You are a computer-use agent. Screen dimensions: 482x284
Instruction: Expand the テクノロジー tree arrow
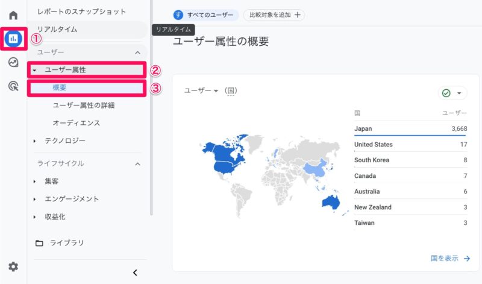34,141
